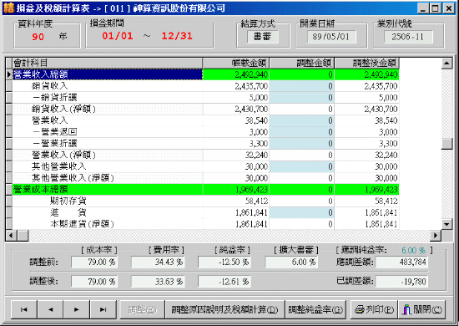
Task: Go to next record navigation button
Action: (x=77, y=309)
